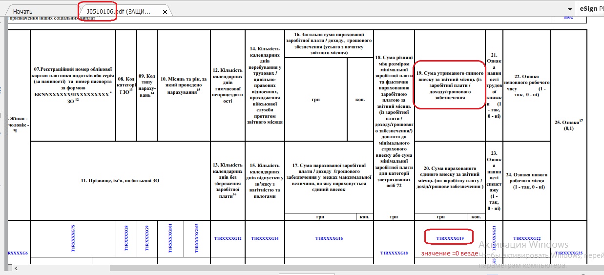Click the T1RXXXXG12 form field
Screen dimensions: 604x275
tap(228, 238)
